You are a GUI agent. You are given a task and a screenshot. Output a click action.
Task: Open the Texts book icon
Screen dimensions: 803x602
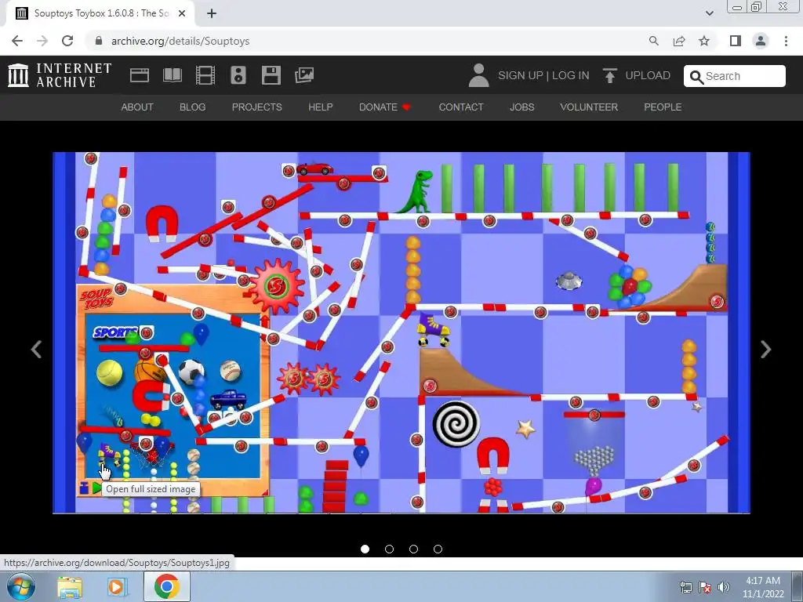[172, 75]
